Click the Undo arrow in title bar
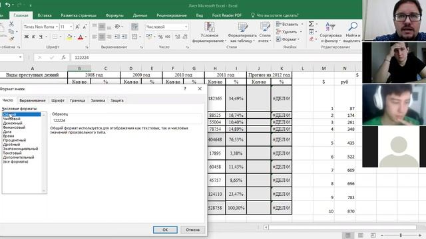Image resolution: width=426 pixels, height=239 pixels. tap(7, 5)
